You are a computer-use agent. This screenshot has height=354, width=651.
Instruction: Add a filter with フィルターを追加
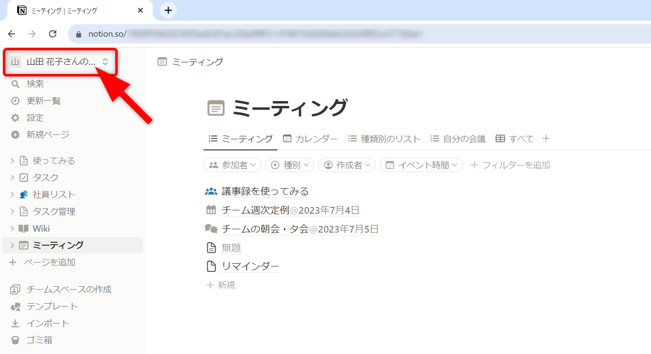pos(510,165)
